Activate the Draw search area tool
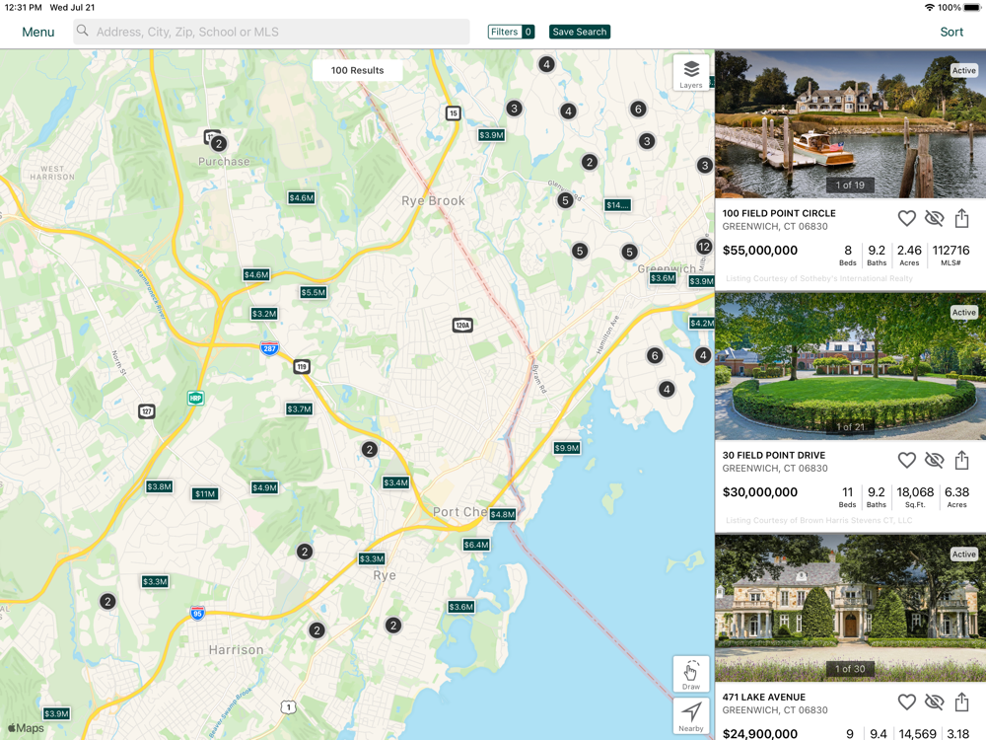The width and height of the screenshot is (986, 740). pyautogui.click(x=690, y=674)
